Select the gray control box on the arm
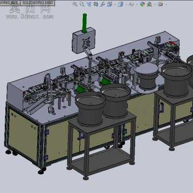The width and height of the screenshot is (193, 193). pyautogui.click(x=83, y=41)
